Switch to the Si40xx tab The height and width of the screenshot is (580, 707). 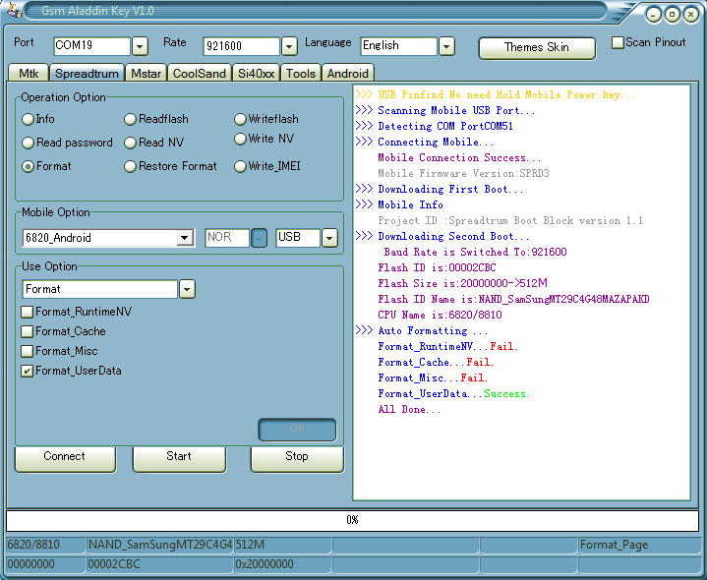pyautogui.click(x=256, y=74)
